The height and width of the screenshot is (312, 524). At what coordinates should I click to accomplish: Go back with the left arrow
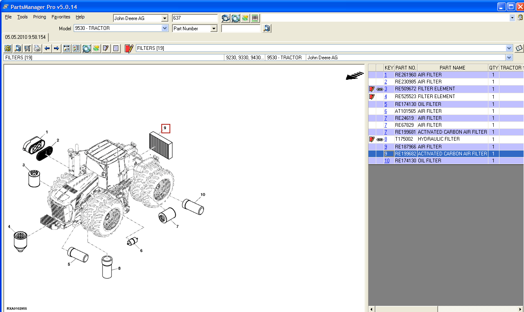[47, 48]
